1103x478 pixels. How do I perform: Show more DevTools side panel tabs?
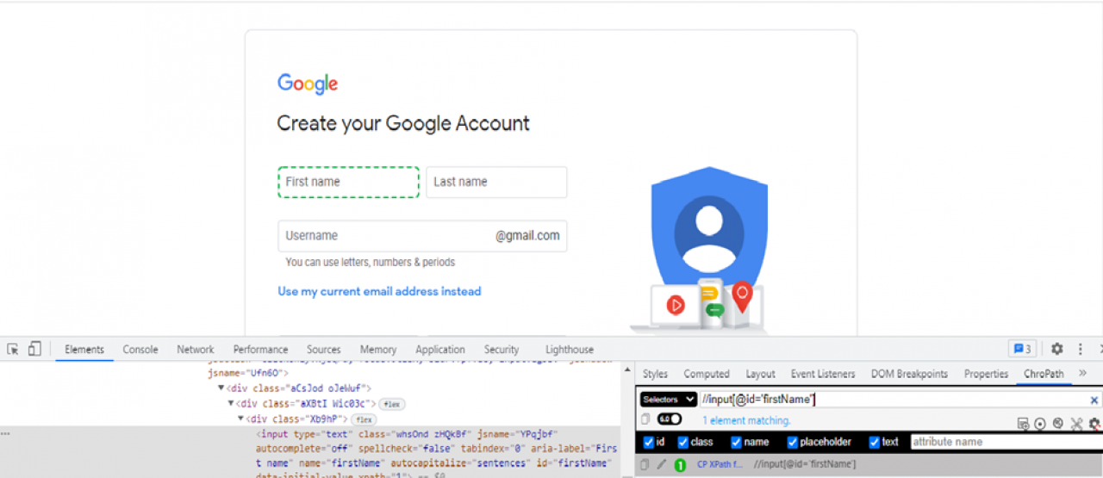[x=1083, y=373]
